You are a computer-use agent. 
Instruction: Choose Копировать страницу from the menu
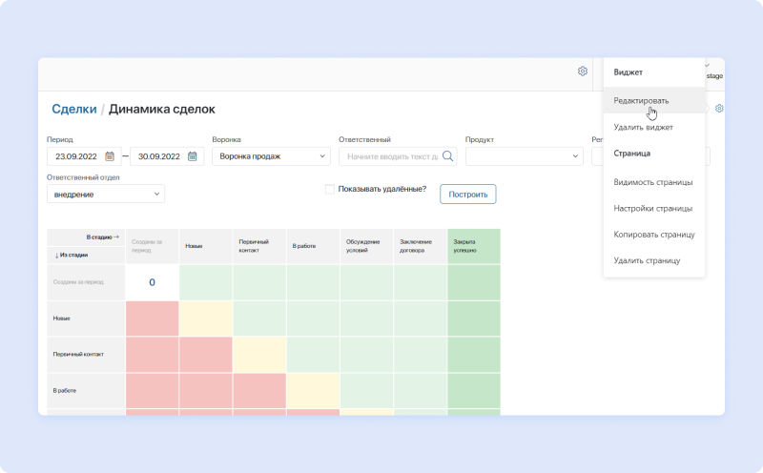point(653,234)
